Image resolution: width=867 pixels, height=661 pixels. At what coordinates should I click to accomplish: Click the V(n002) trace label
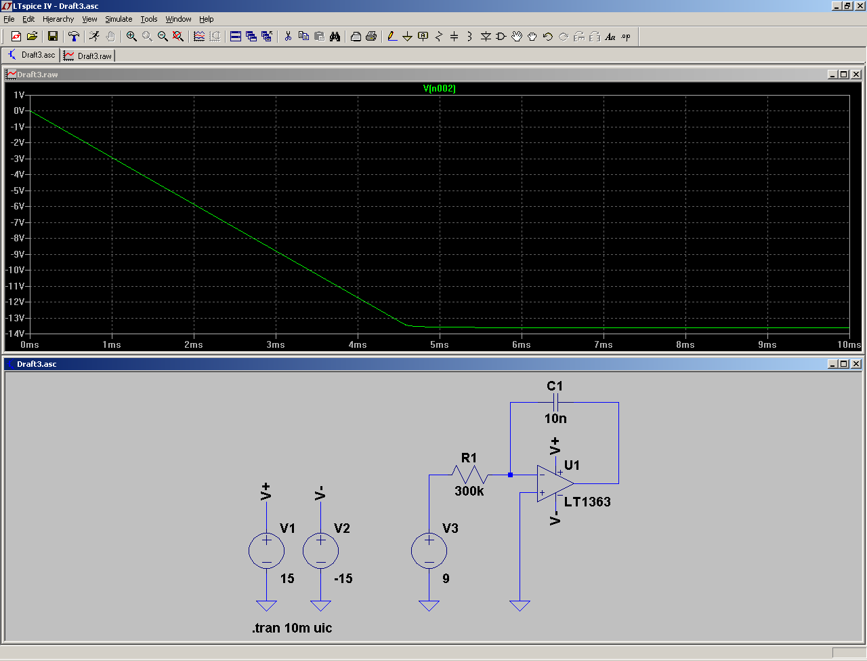click(440, 88)
